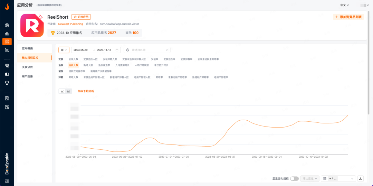The image size is (373, 186).
Task: Open the 中文 language dropdown
Action: [344, 5]
